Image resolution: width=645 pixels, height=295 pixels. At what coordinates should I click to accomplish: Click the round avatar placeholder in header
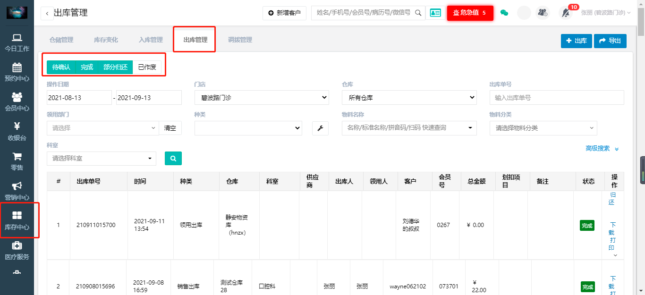point(524,13)
